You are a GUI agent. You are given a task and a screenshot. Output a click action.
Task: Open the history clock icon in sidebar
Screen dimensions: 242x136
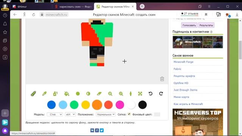pyautogui.click(x=5, y=15)
